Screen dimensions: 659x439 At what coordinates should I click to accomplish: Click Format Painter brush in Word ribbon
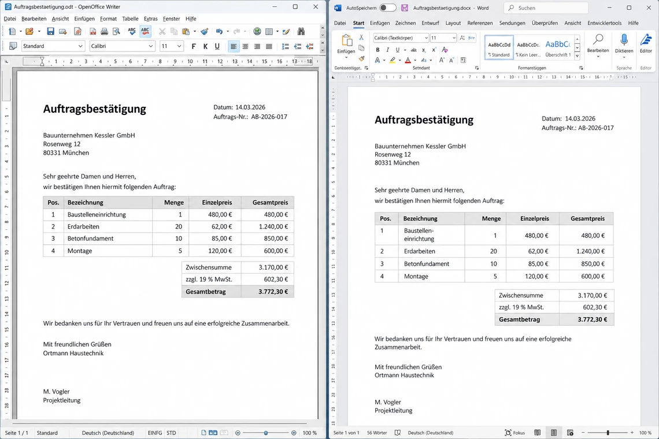point(361,58)
